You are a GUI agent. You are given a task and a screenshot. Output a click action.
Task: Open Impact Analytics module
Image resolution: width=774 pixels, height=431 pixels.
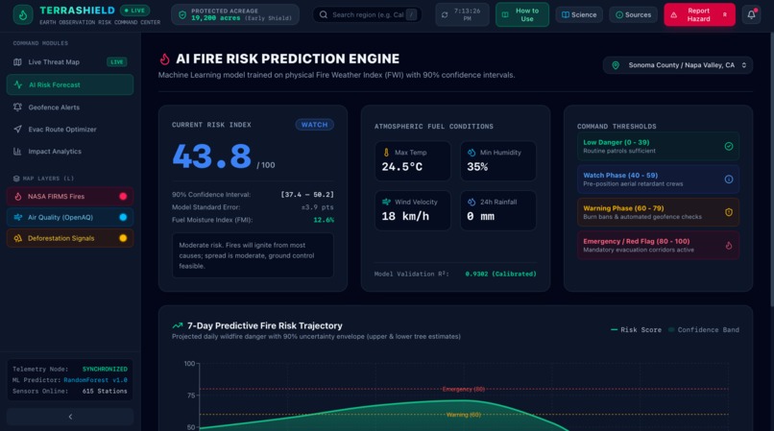click(x=70, y=152)
